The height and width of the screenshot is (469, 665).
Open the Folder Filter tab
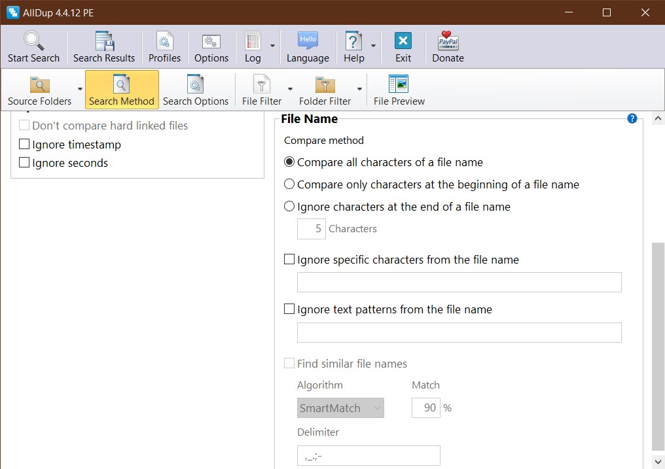(x=325, y=90)
